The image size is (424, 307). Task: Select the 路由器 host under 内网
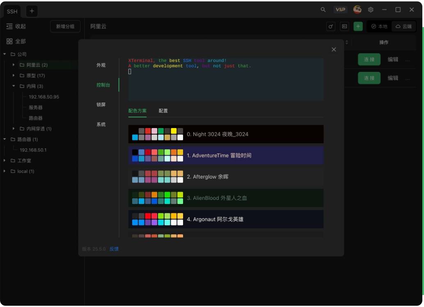click(x=35, y=118)
